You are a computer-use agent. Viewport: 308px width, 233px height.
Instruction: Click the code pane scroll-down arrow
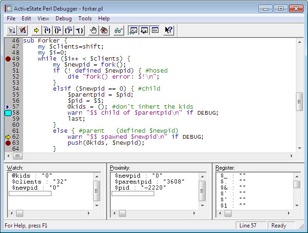click(300, 148)
